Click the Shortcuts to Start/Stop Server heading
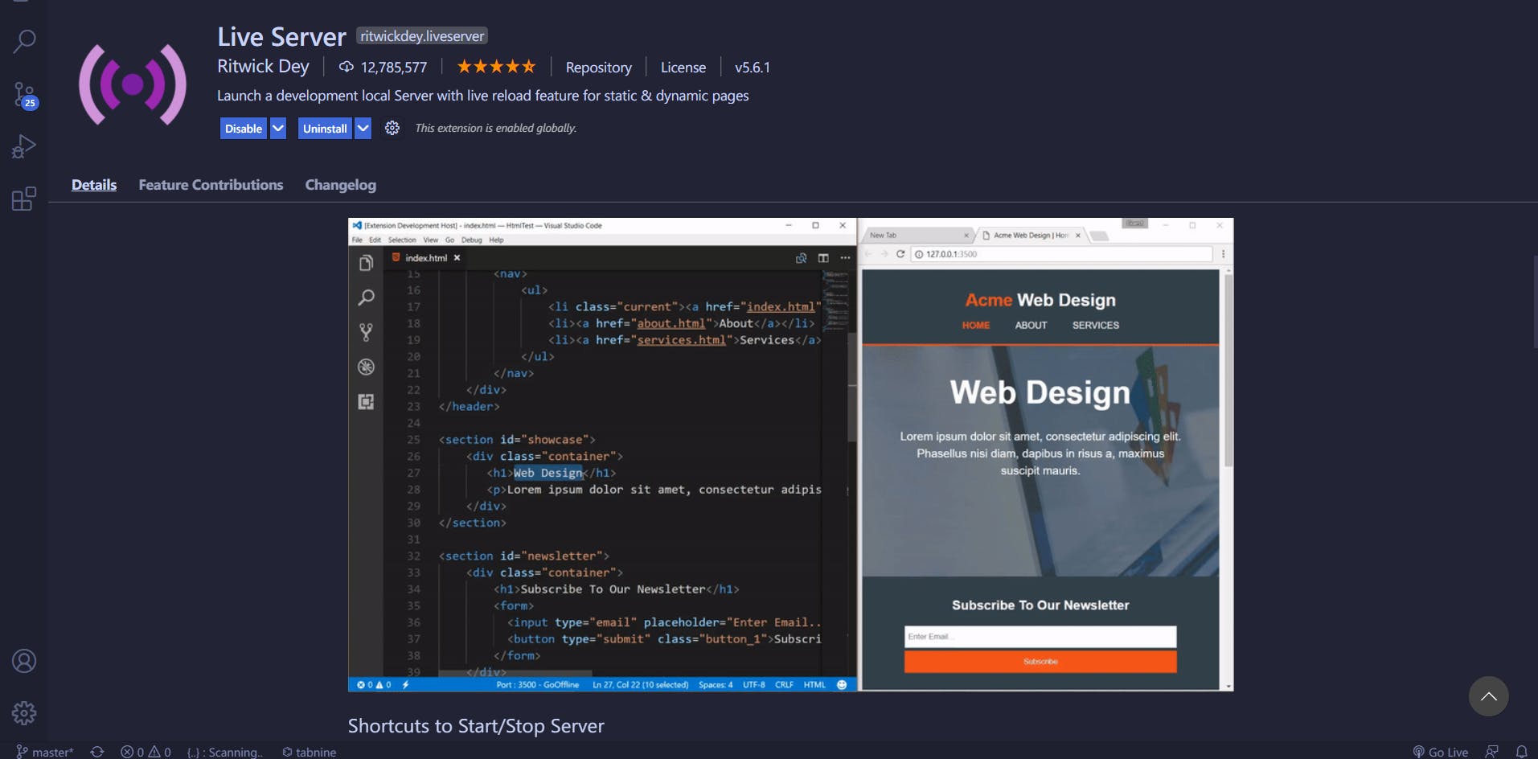 (x=476, y=726)
